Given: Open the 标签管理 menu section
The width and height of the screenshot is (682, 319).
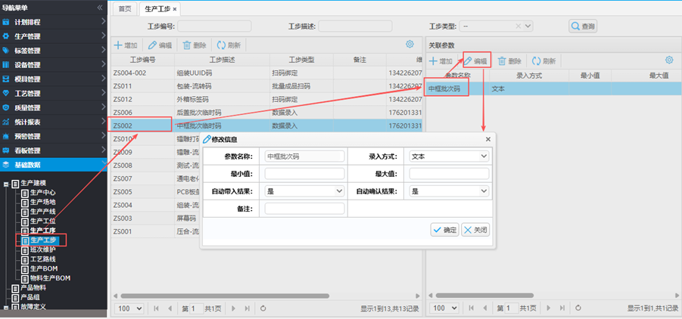Looking at the screenshot, I should click(54, 51).
